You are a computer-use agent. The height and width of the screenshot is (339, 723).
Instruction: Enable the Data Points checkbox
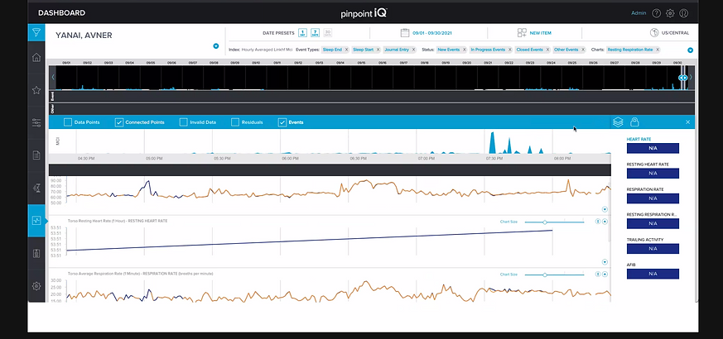coord(68,122)
